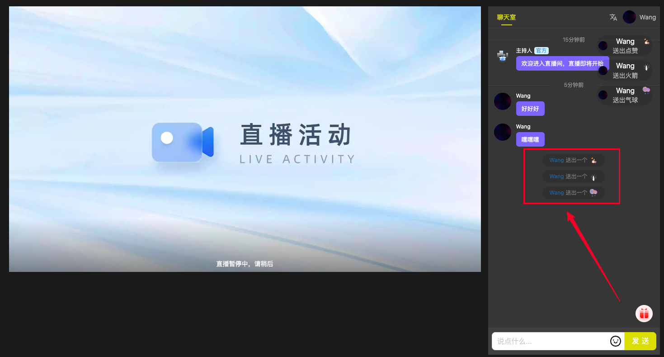Screen dimensions: 664x357
Task: Click Wang's avatar beside 嘿嘿嘿 message
Action: [503, 132]
